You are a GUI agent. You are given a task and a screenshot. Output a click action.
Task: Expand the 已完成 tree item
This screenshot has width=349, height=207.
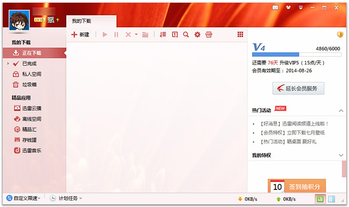pyautogui.click(x=8, y=64)
